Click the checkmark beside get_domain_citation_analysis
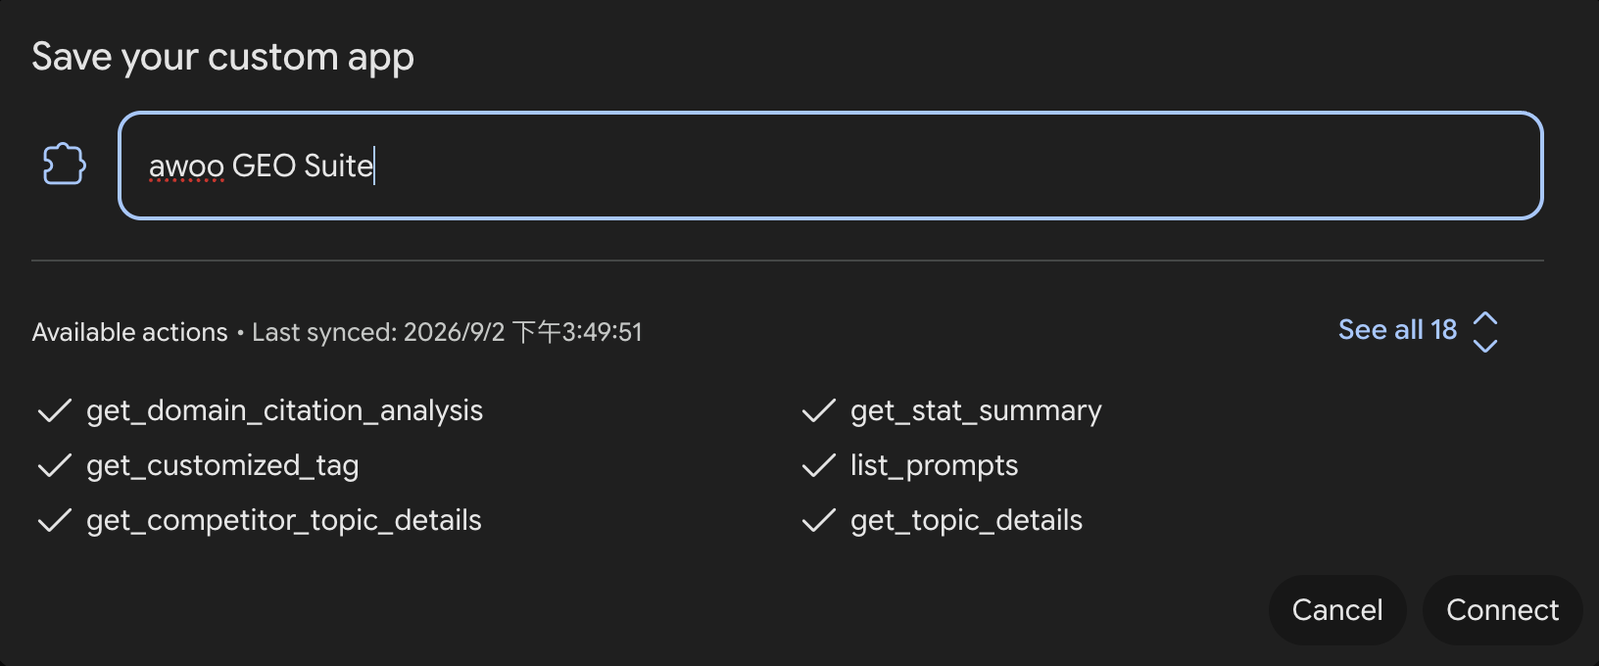 [55, 410]
